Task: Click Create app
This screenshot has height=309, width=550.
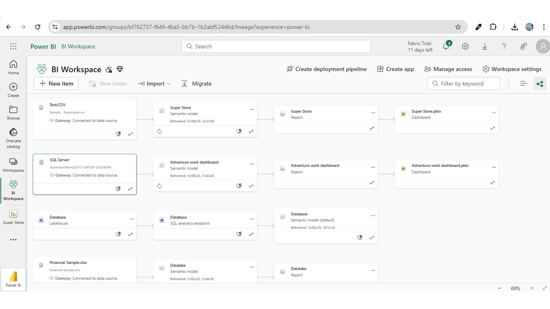Action: pos(395,69)
